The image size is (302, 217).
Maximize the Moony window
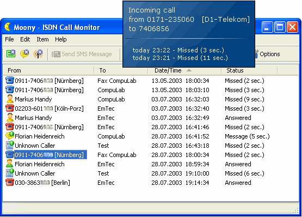point(280,27)
